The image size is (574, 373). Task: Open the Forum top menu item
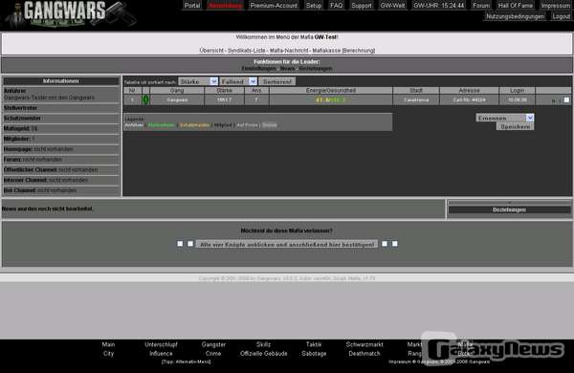coord(481,5)
